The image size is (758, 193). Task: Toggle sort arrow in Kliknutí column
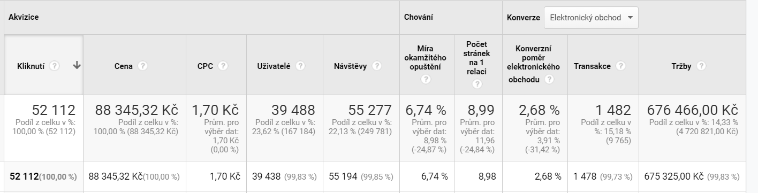[77, 66]
